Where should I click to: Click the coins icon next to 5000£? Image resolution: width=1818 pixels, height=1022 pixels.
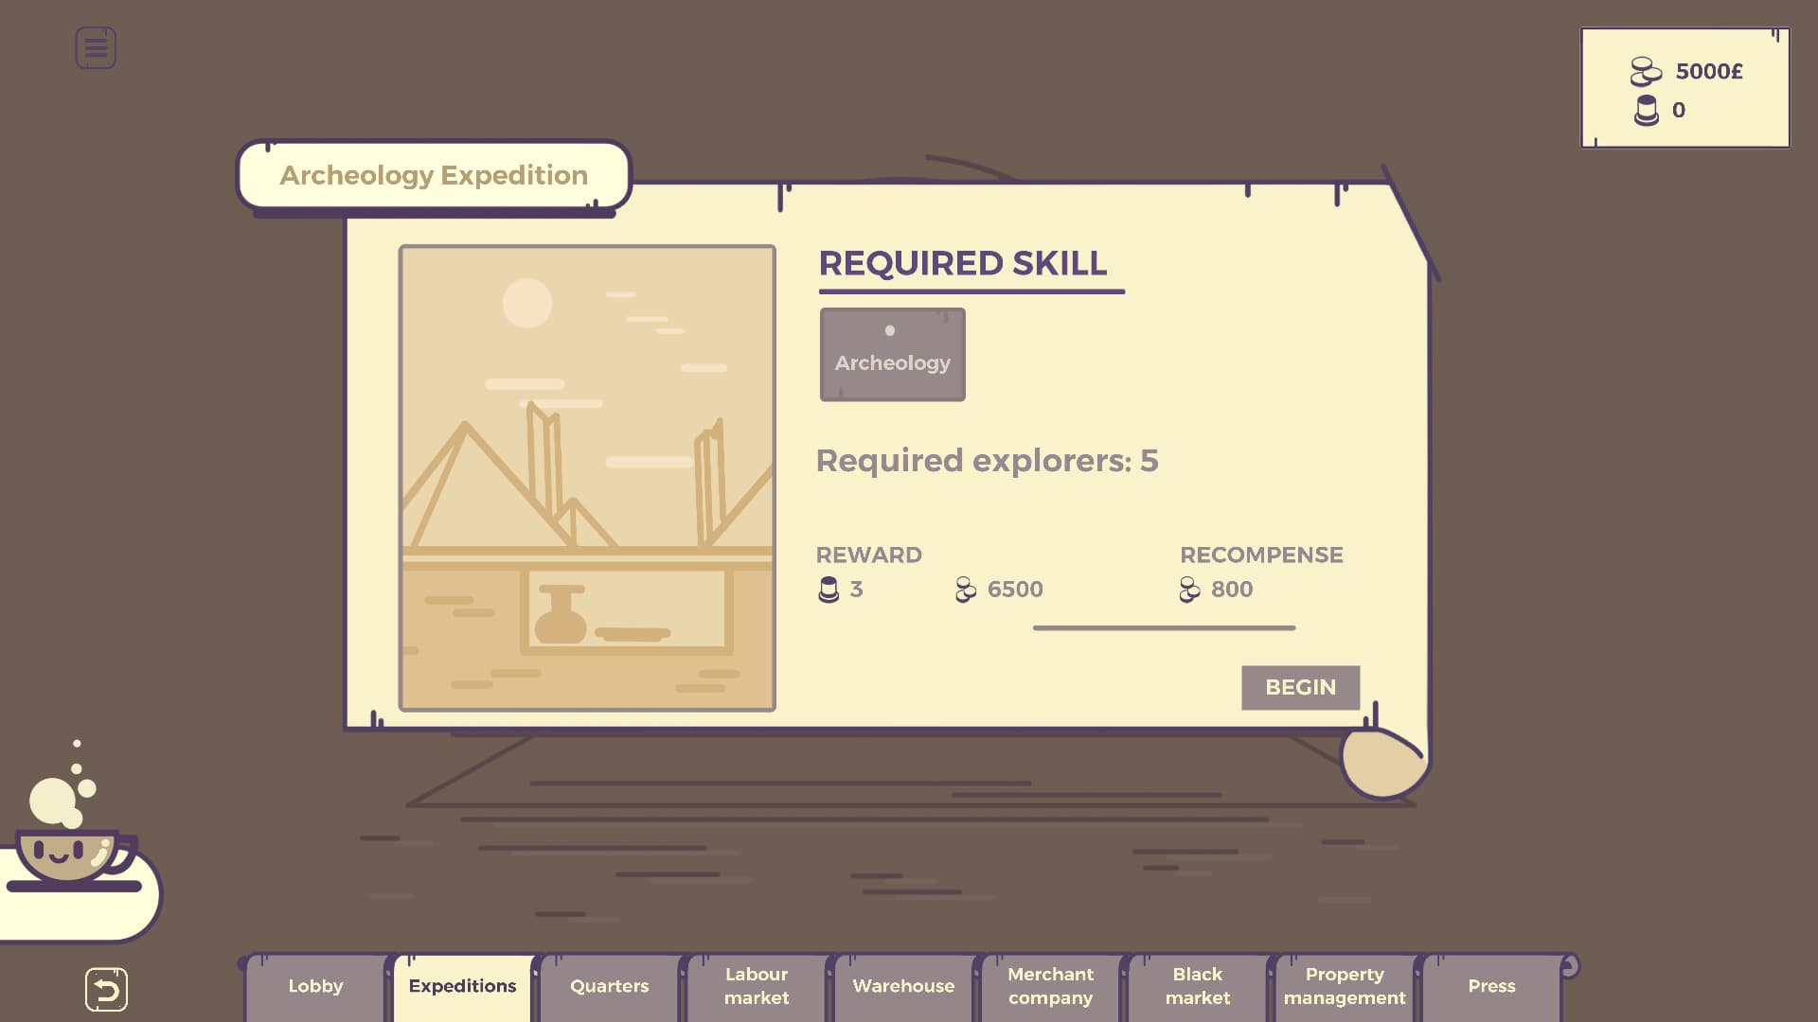[1644, 71]
